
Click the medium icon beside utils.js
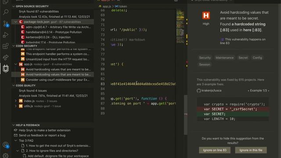(21, 106)
